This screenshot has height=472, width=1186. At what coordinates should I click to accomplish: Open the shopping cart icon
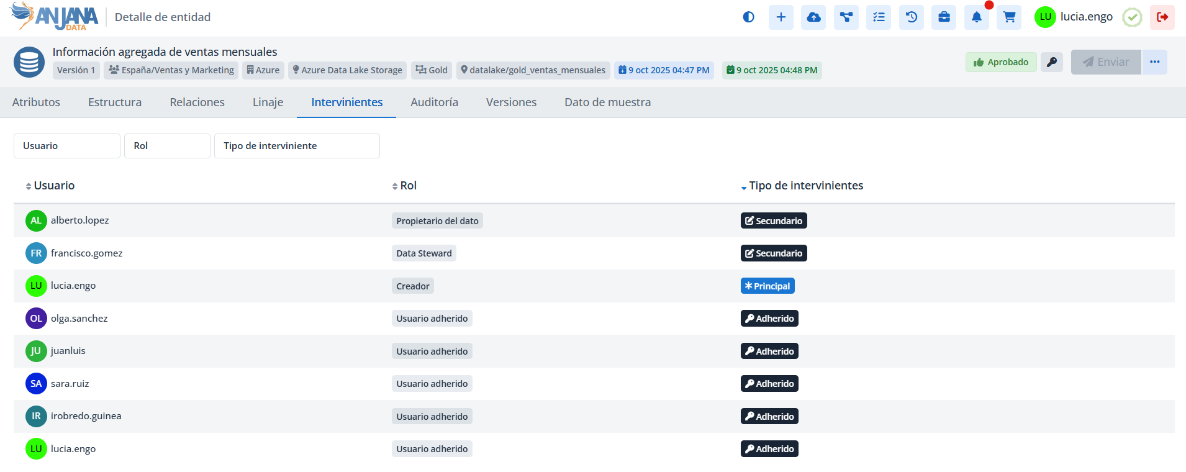click(x=1009, y=17)
